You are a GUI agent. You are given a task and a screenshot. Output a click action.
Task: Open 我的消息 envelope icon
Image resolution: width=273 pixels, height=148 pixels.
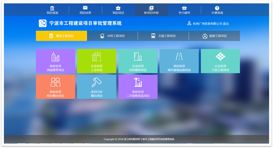point(85,8)
